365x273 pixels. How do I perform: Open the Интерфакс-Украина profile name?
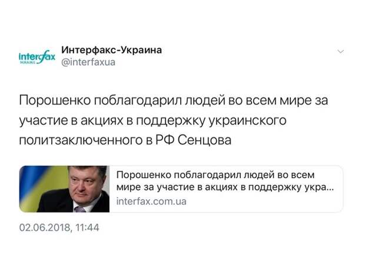[x=111, y=50]
